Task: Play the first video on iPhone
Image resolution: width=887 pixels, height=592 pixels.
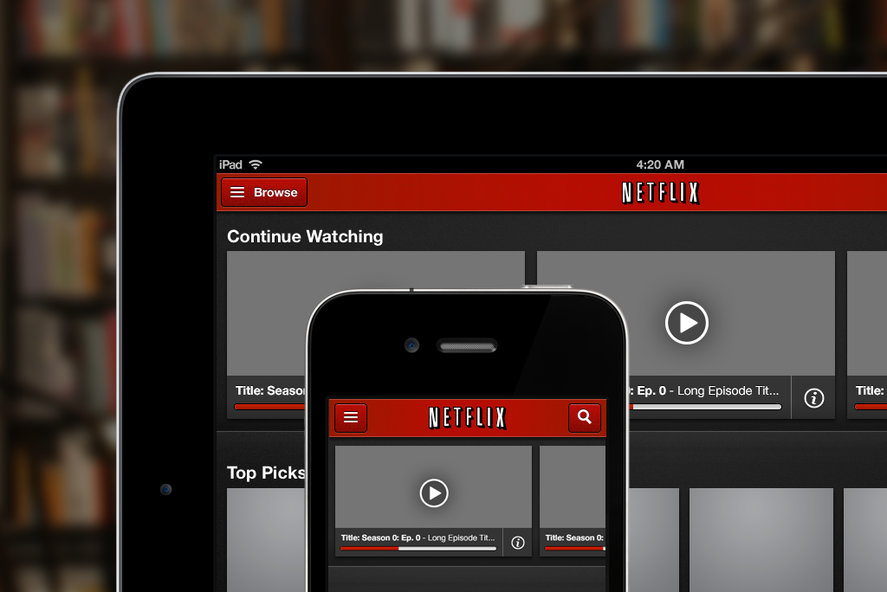Action: (x=434, y=493)
